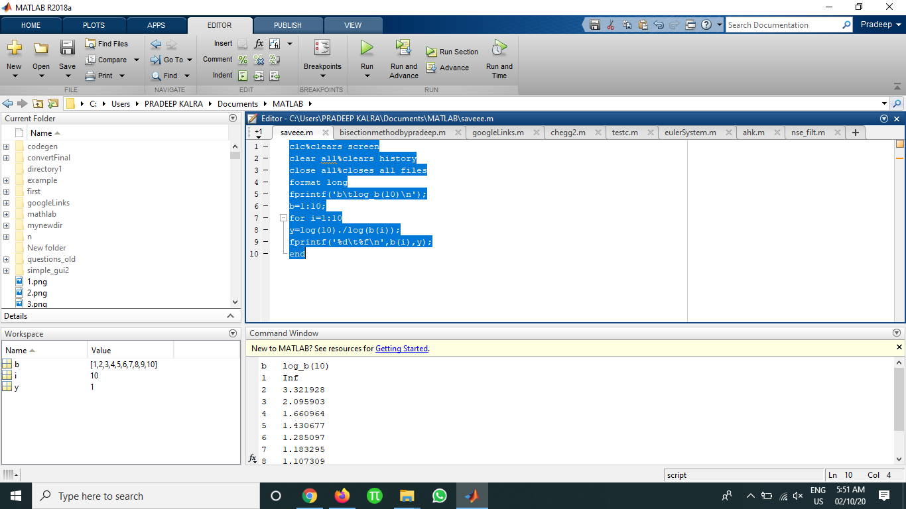906x509 pixels.
Task: Click the Open folder icon
Action: (41, 48)
